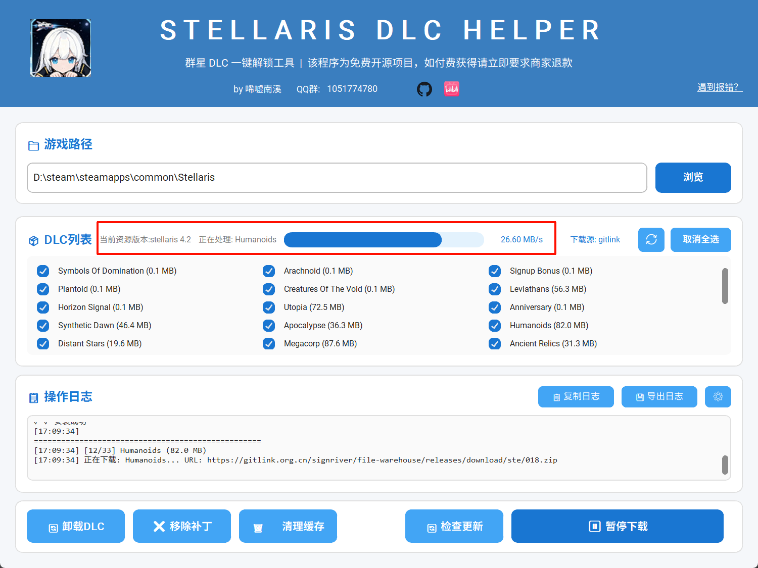Click the 下载源: gitlink source label
Viewport: 758px width, 568px height.
tap(595, 240)
